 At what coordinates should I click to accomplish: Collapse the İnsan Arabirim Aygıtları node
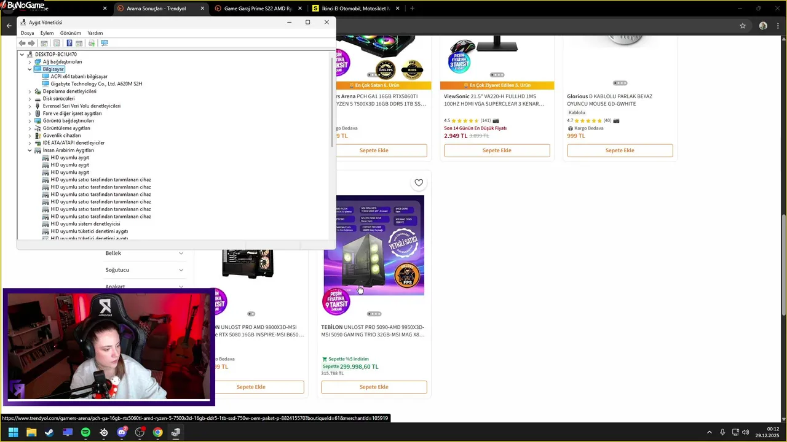coord(30,150)
